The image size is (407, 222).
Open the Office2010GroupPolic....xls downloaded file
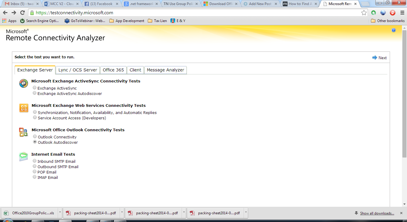coord(29,213)
